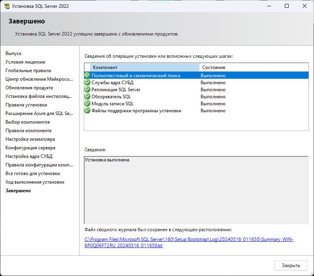Screen dimensions: 314x276
Task: Click the successful installation subtitle in the header
Action: click(97, 34)
